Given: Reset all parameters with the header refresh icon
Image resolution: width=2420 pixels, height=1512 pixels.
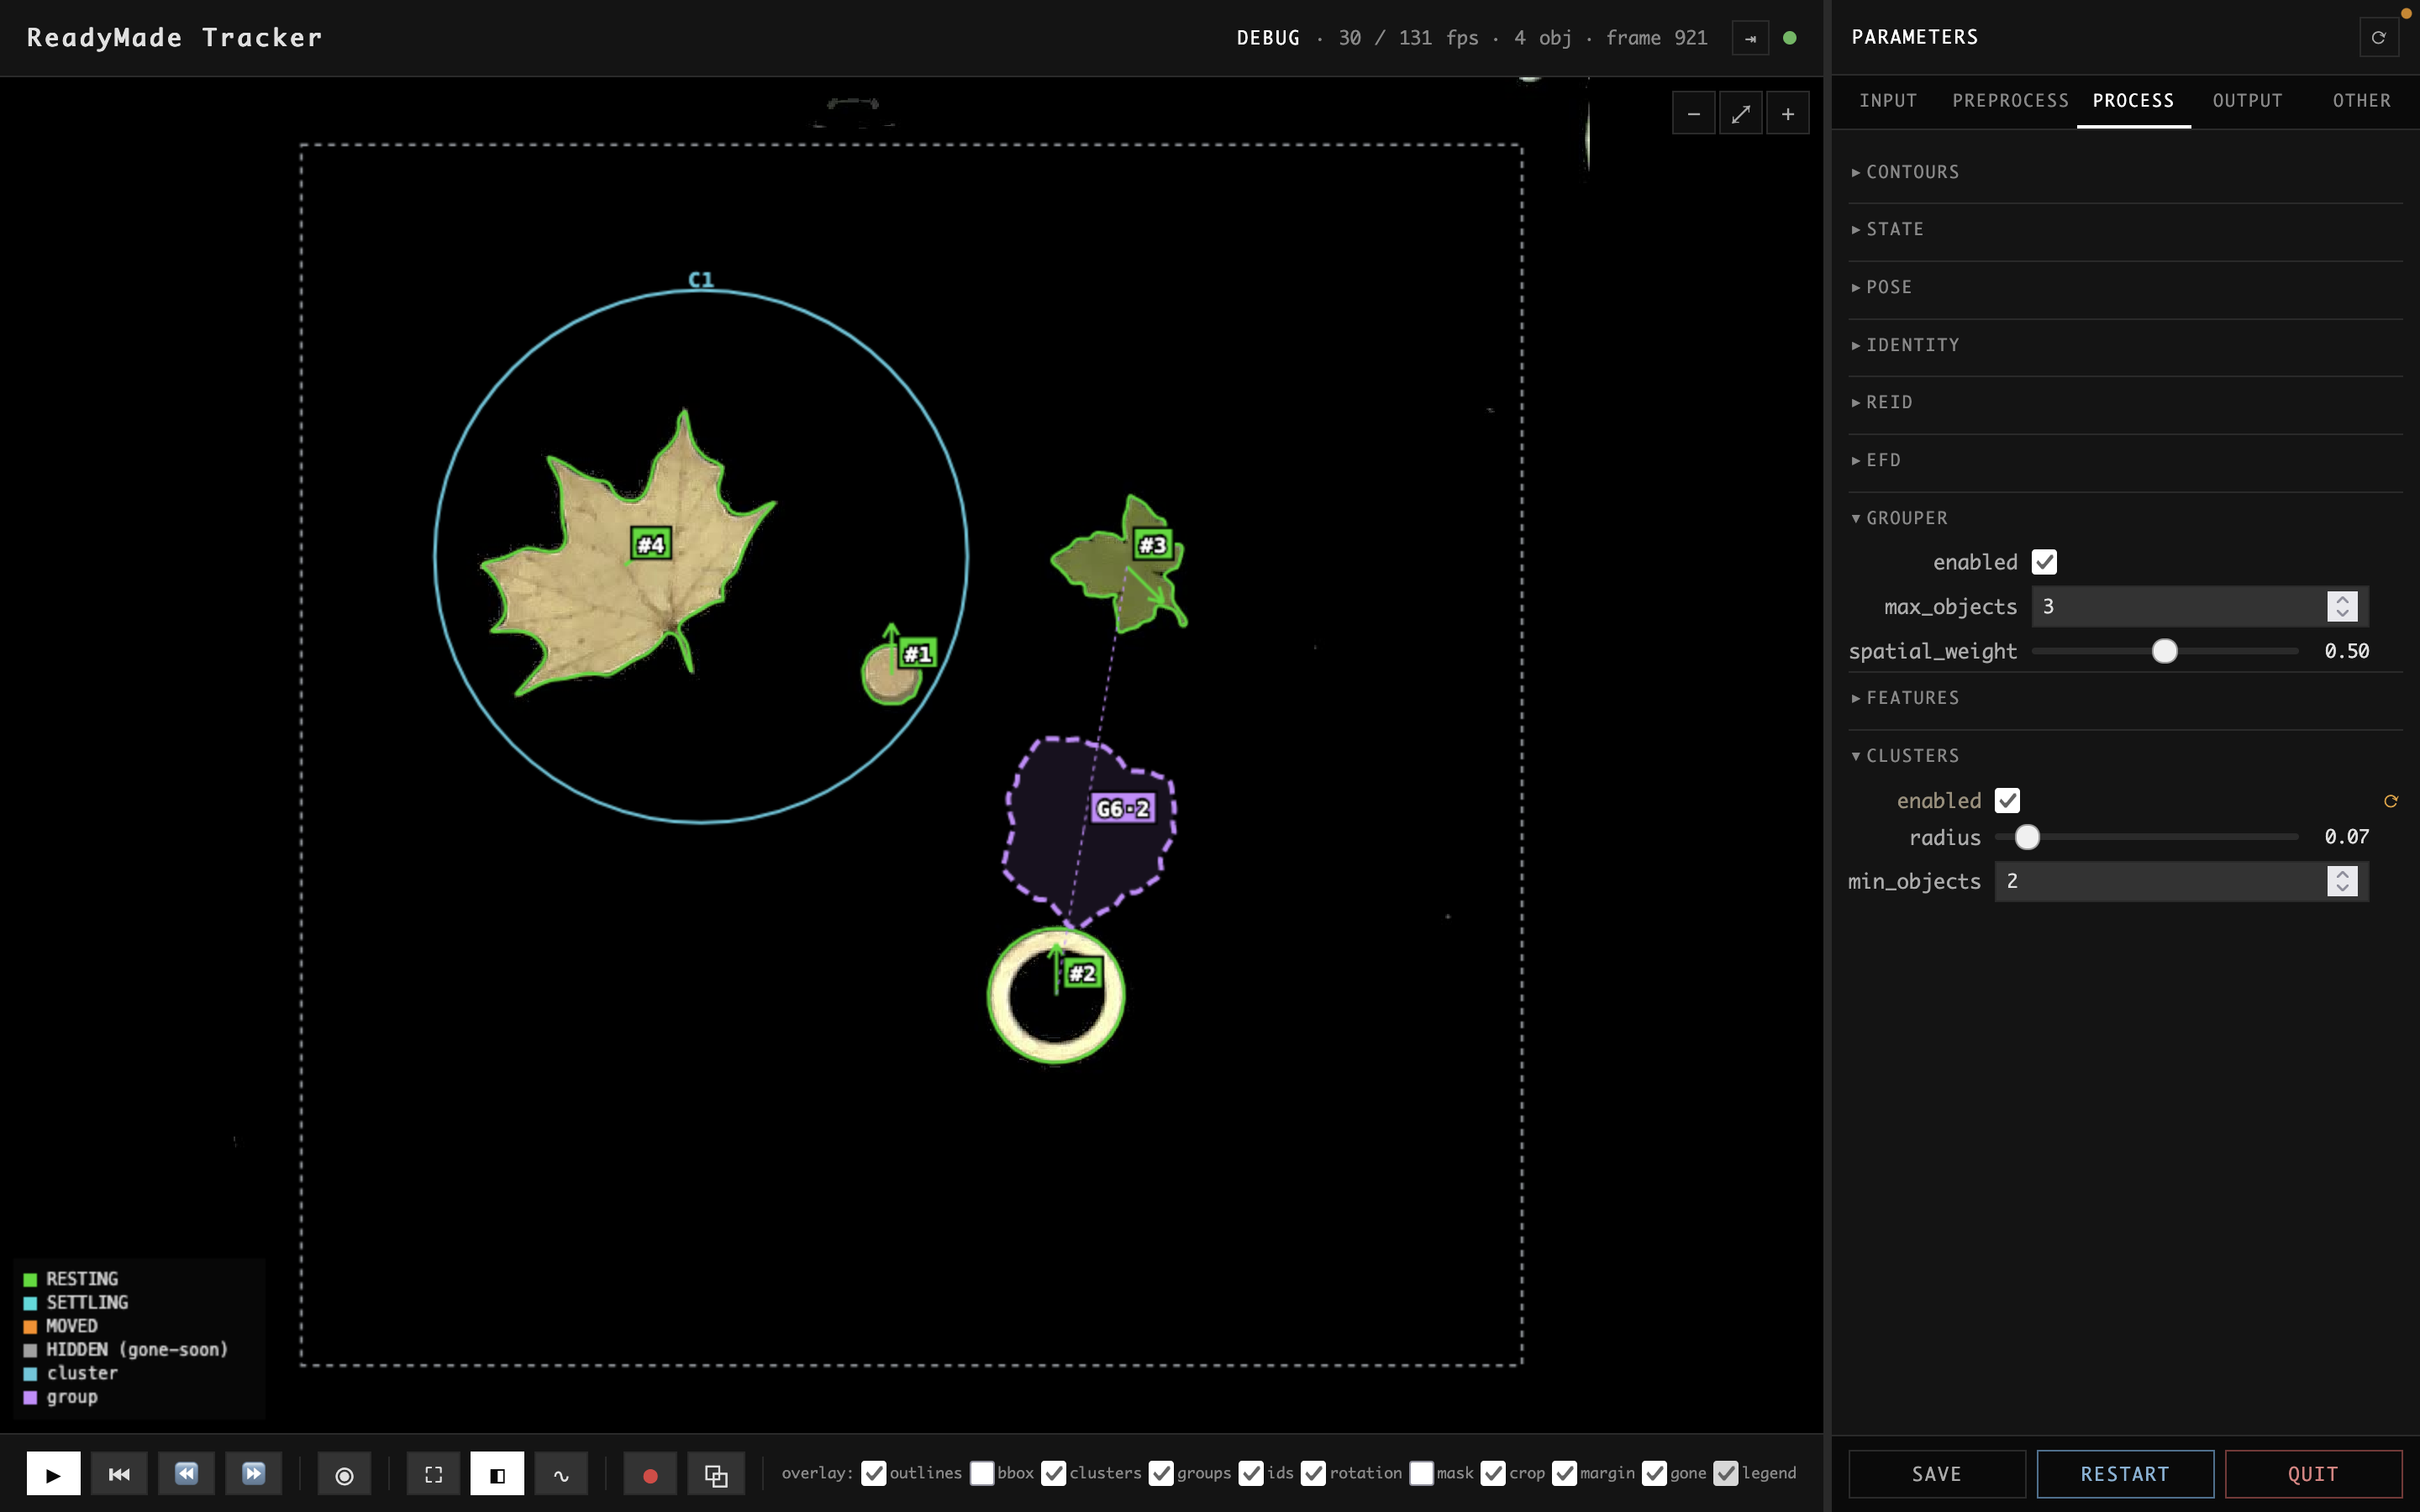Looking at the screenshot, I should [2379, 38].
